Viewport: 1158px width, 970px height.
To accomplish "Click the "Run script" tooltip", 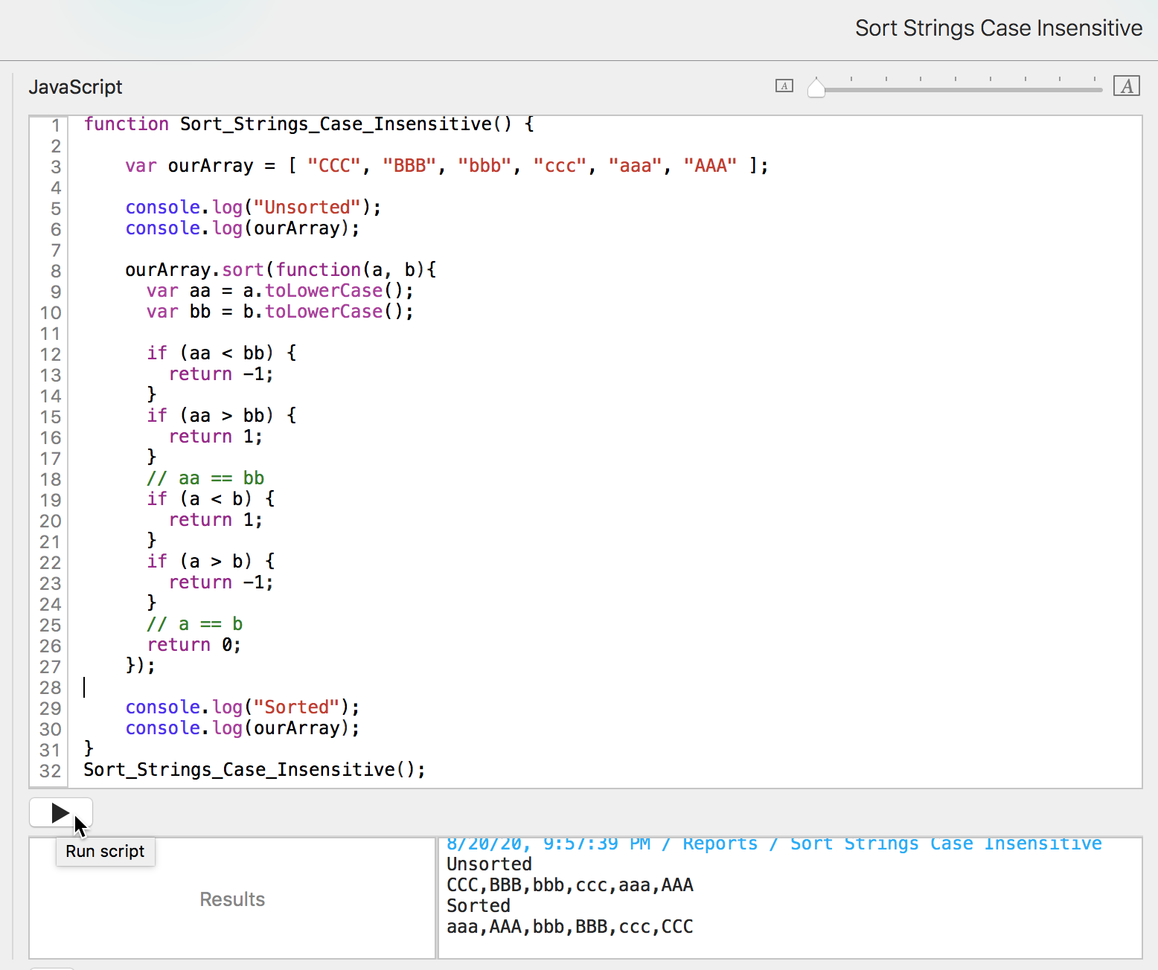I will tap(105, 851).
